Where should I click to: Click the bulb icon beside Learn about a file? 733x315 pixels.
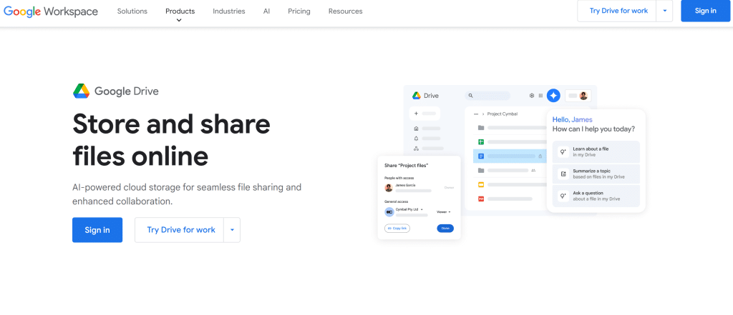pos(563,151)
